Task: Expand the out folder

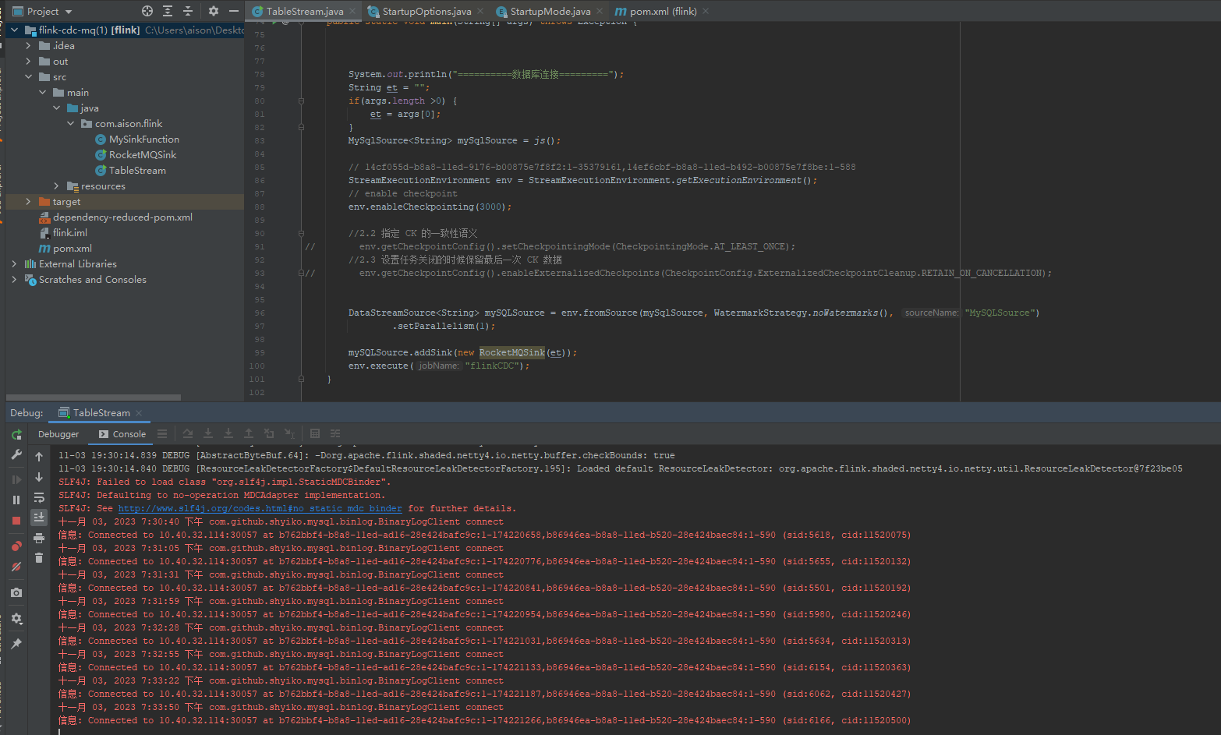Action: [28, 61]
